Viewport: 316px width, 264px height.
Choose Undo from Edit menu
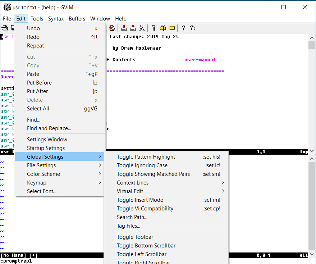(x=60, y=28)
